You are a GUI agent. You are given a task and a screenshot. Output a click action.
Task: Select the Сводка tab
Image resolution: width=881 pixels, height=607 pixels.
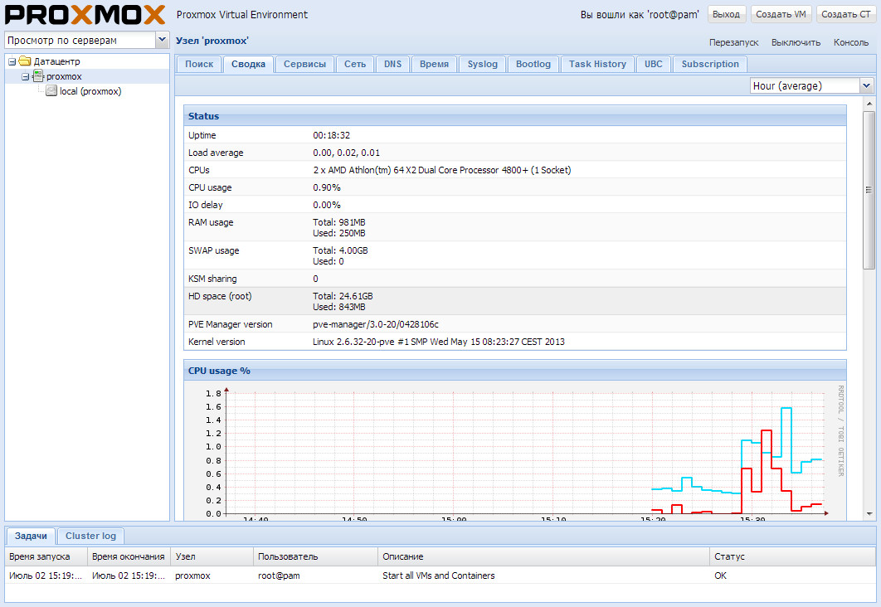248,64
